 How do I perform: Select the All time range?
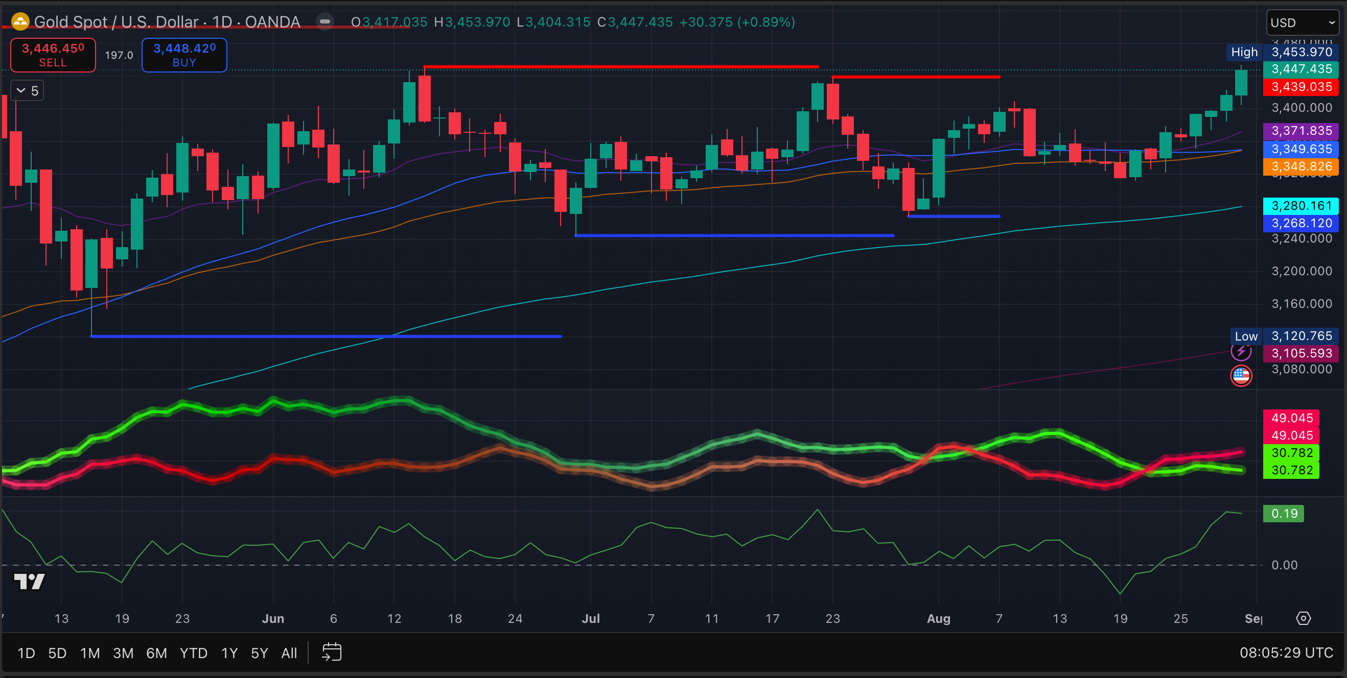click(289, 653)
